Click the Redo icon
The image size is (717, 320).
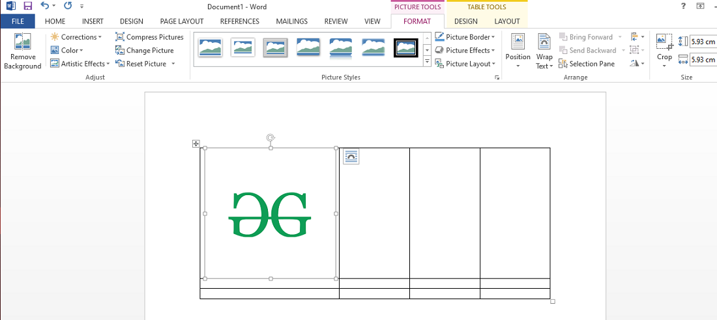(68, 6)
